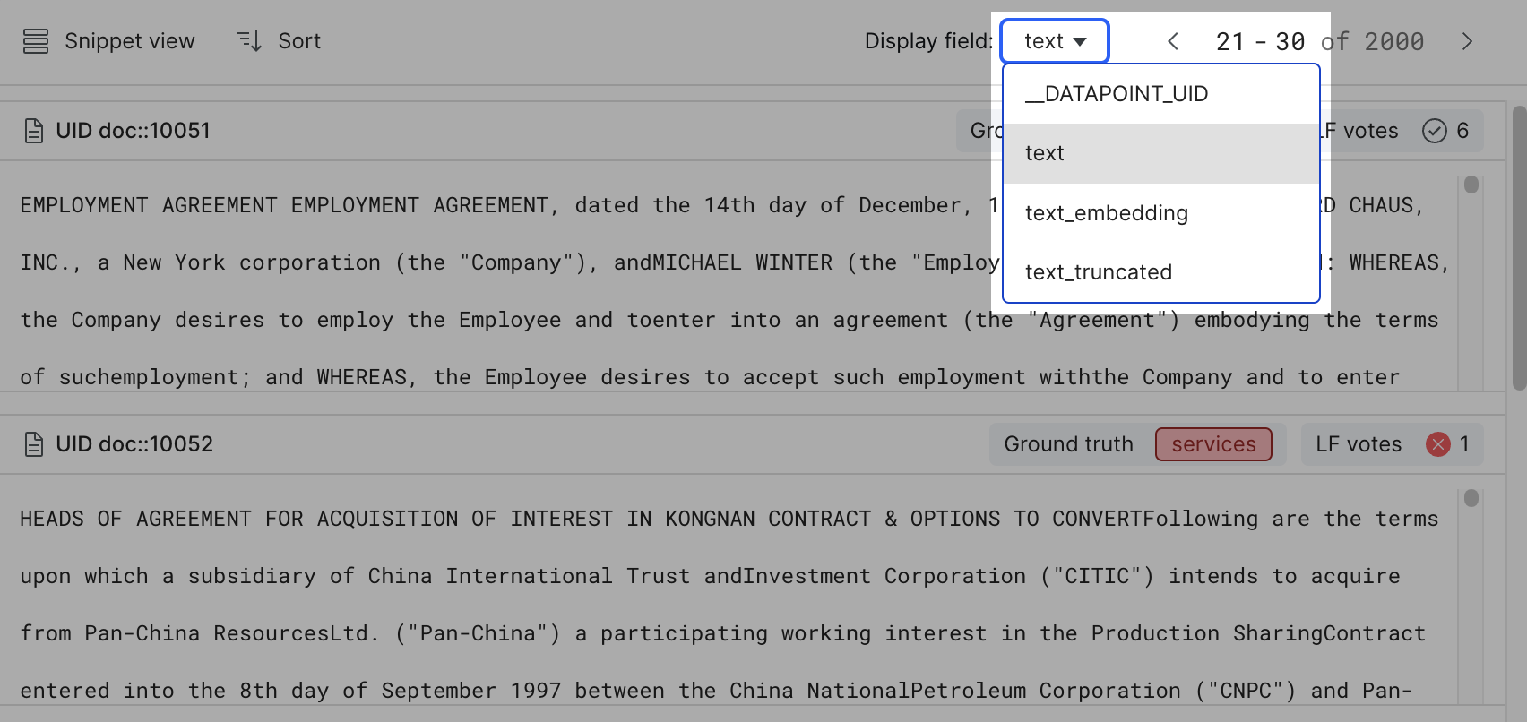Choose the text option in dropdown
Image resolution: width=1527 pixels, height=722 pixels.
coord(1161,153)
